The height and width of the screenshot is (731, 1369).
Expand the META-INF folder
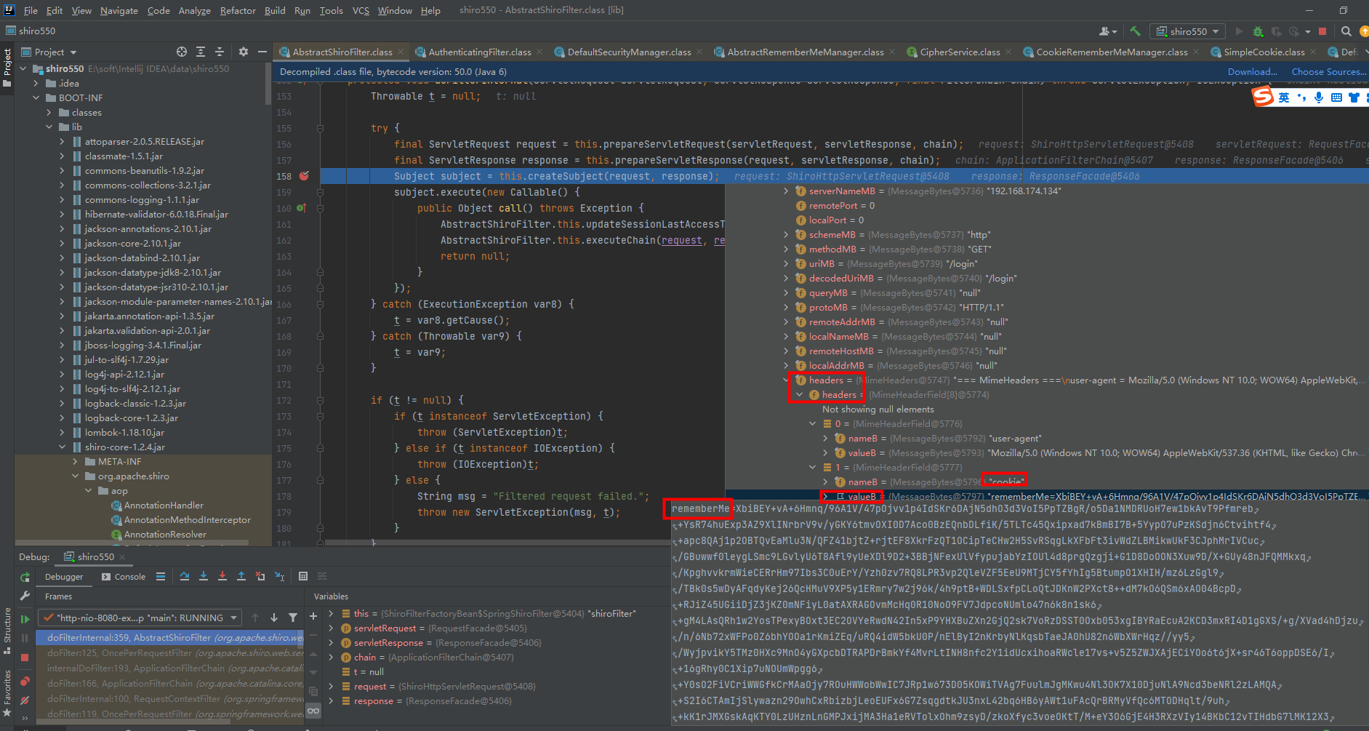(x=75, y=461)
